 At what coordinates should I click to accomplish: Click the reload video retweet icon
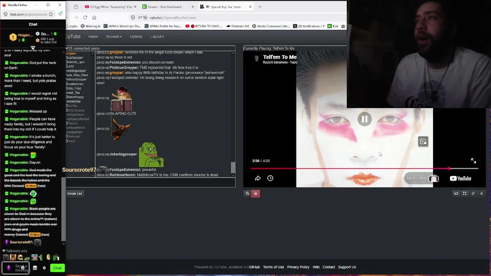point(456,194)
